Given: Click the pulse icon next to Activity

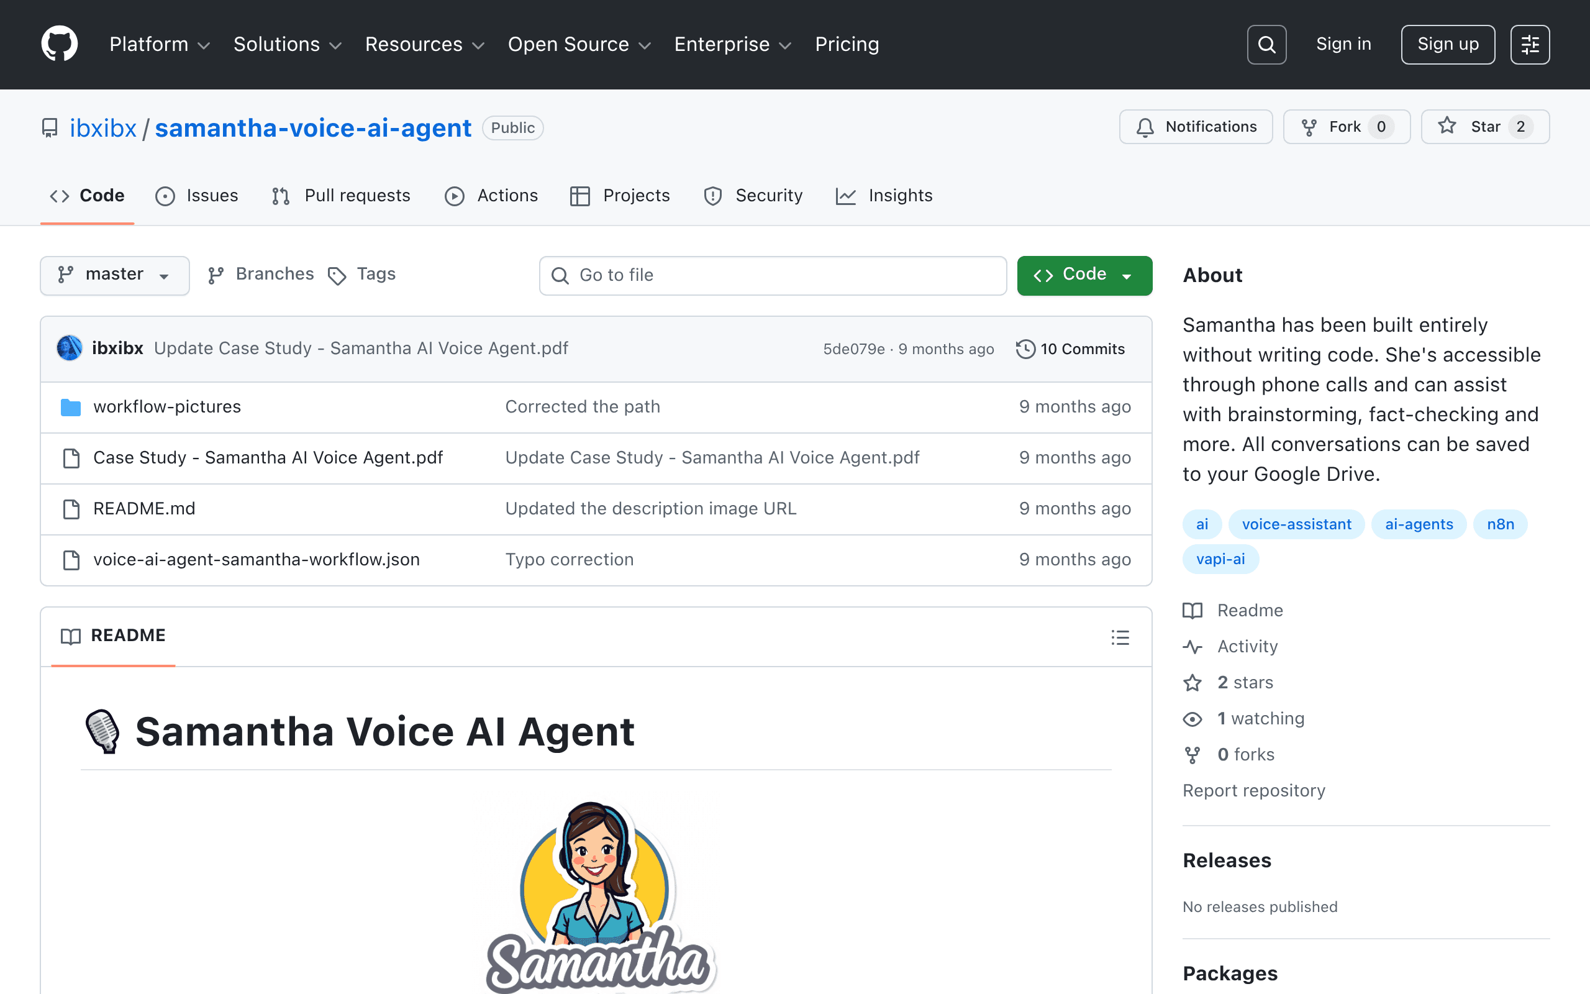Looking at the screenshot, I should coord(1192,647).
